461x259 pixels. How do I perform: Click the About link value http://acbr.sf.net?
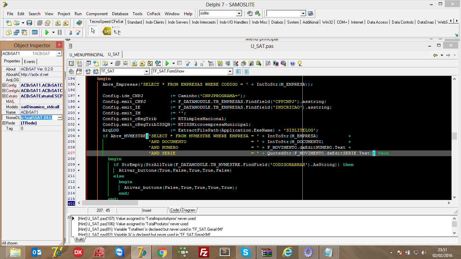tap(34, 75)
